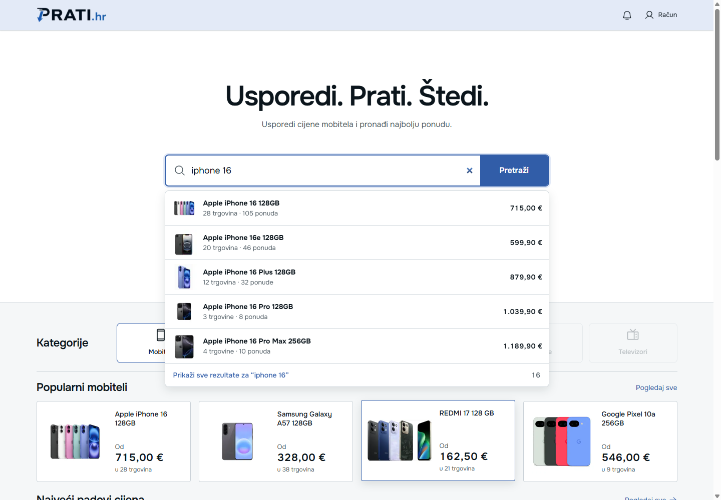The image size is (721, 500).
Task: Click the 546,00 € price on Pixel card
Action: click(626, 457)
